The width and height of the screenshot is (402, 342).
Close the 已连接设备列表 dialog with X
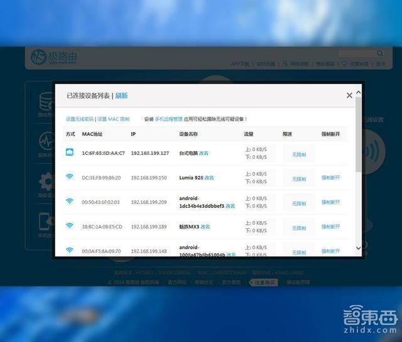pyautogui.click(x=349, y=95)
